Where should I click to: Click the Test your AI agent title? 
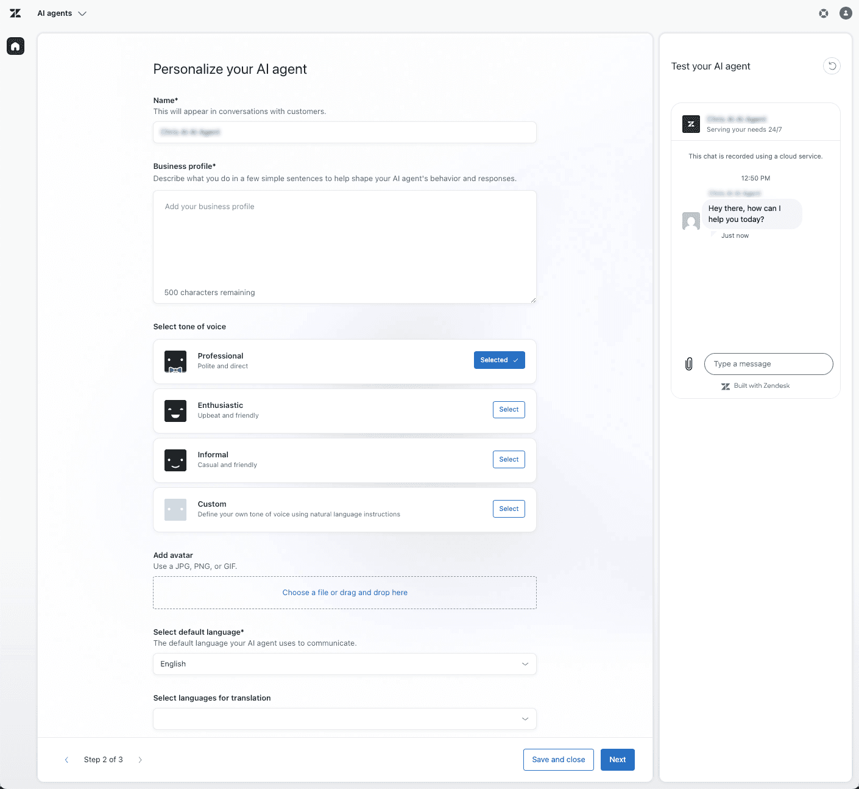tap(711, 66)
